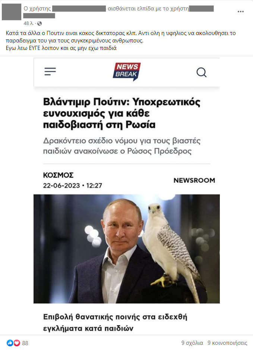253x350 pixels.
Task: Click the Βλάντιμιρ Πούτιν article headline
Action: click(122, 113)
